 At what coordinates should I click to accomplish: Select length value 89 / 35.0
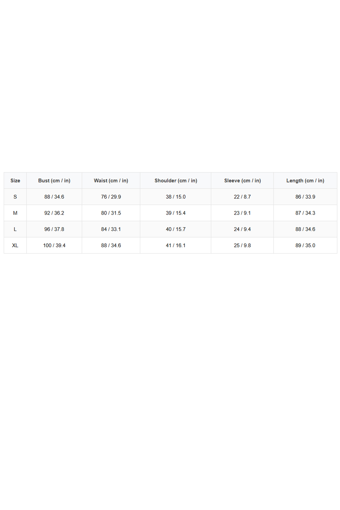tap(305, 246)
